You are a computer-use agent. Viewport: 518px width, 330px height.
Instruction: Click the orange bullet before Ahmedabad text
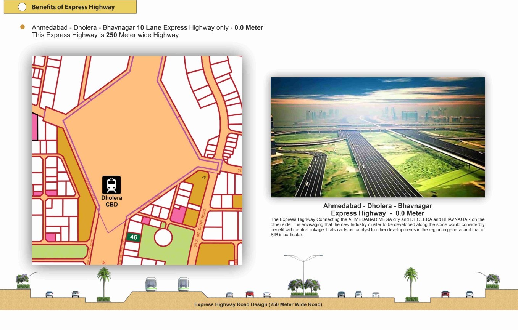23,27
